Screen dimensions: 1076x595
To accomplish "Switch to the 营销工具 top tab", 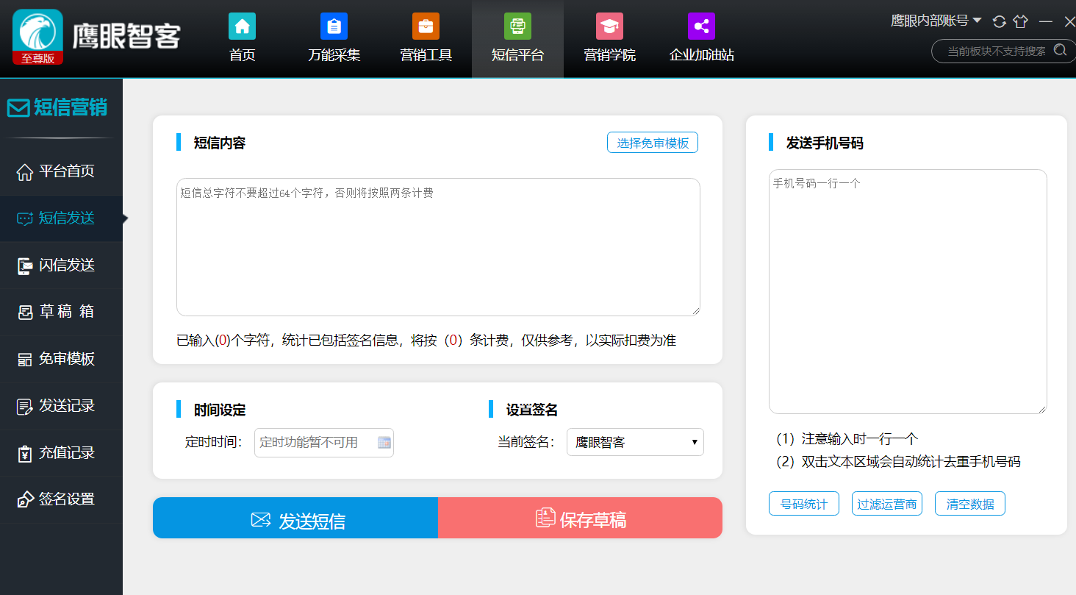I will (x=426, y=38).
